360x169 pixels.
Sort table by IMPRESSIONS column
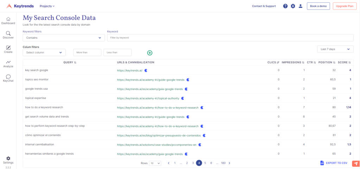point(293,62)
